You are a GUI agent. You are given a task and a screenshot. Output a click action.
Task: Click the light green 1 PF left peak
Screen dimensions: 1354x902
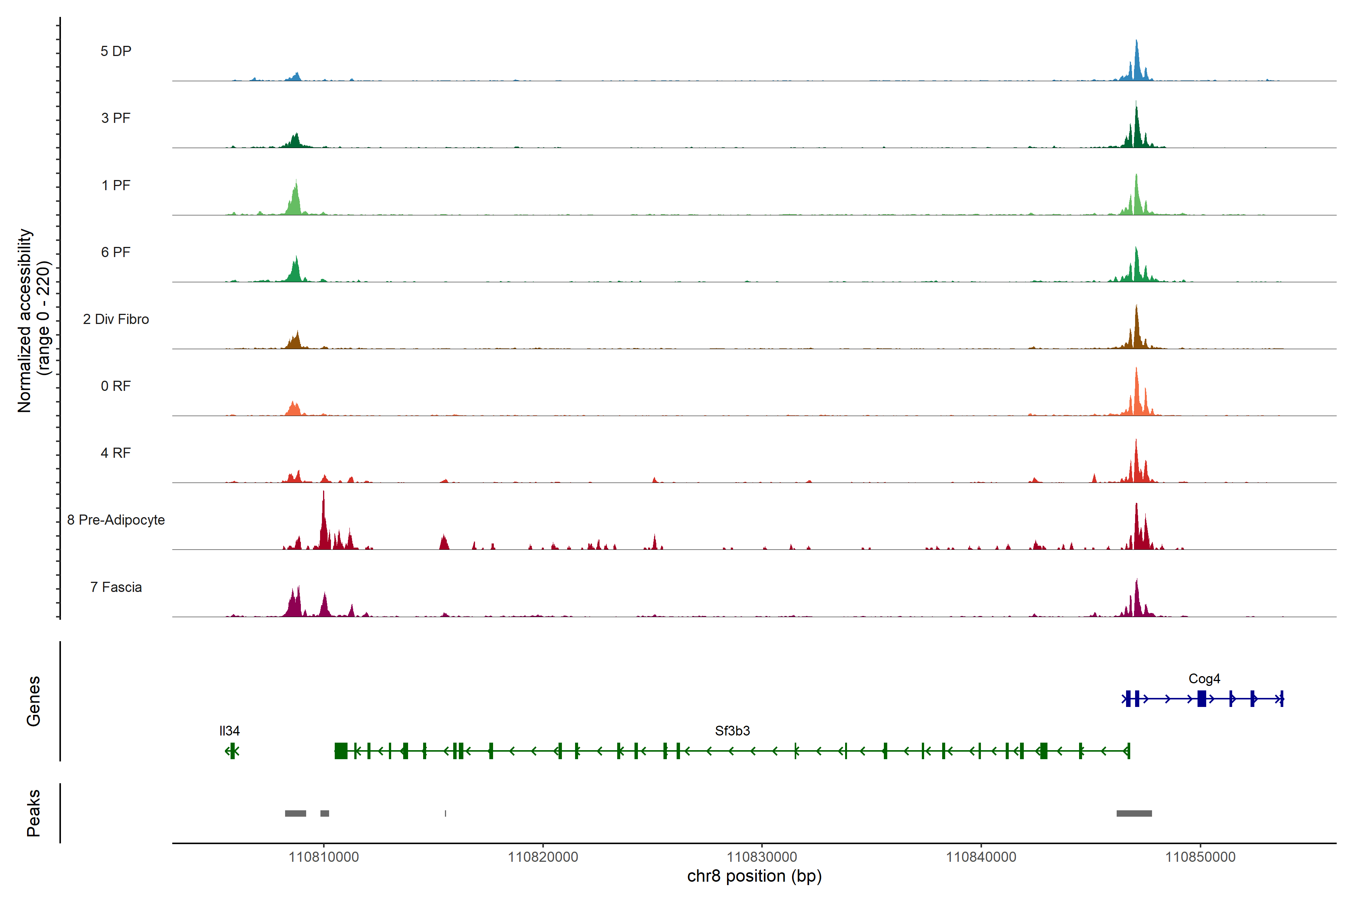(295, 201)
